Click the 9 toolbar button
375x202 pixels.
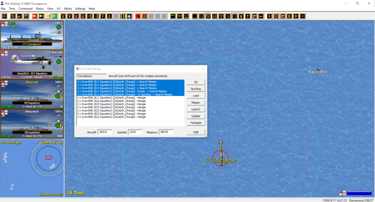coord(221,16)
